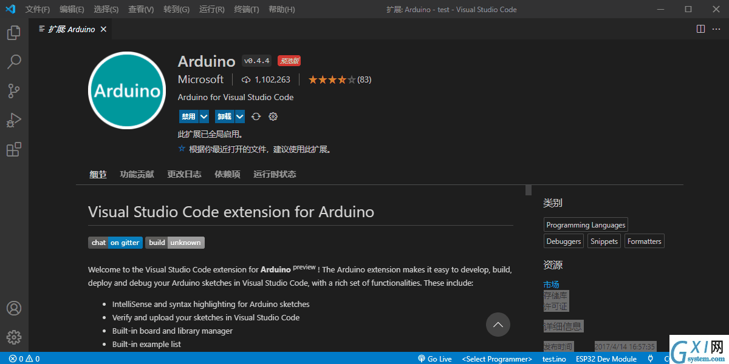This screenshot has height=364, width=729.
Task: Open the Source Control view
Action: tap(14, 91)
